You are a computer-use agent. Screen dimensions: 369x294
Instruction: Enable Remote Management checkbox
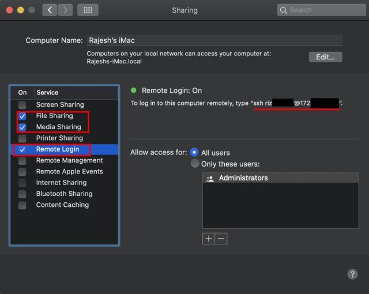(x=22, y=161)
